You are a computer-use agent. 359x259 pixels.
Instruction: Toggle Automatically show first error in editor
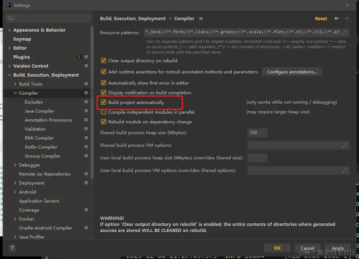point(104,83)
